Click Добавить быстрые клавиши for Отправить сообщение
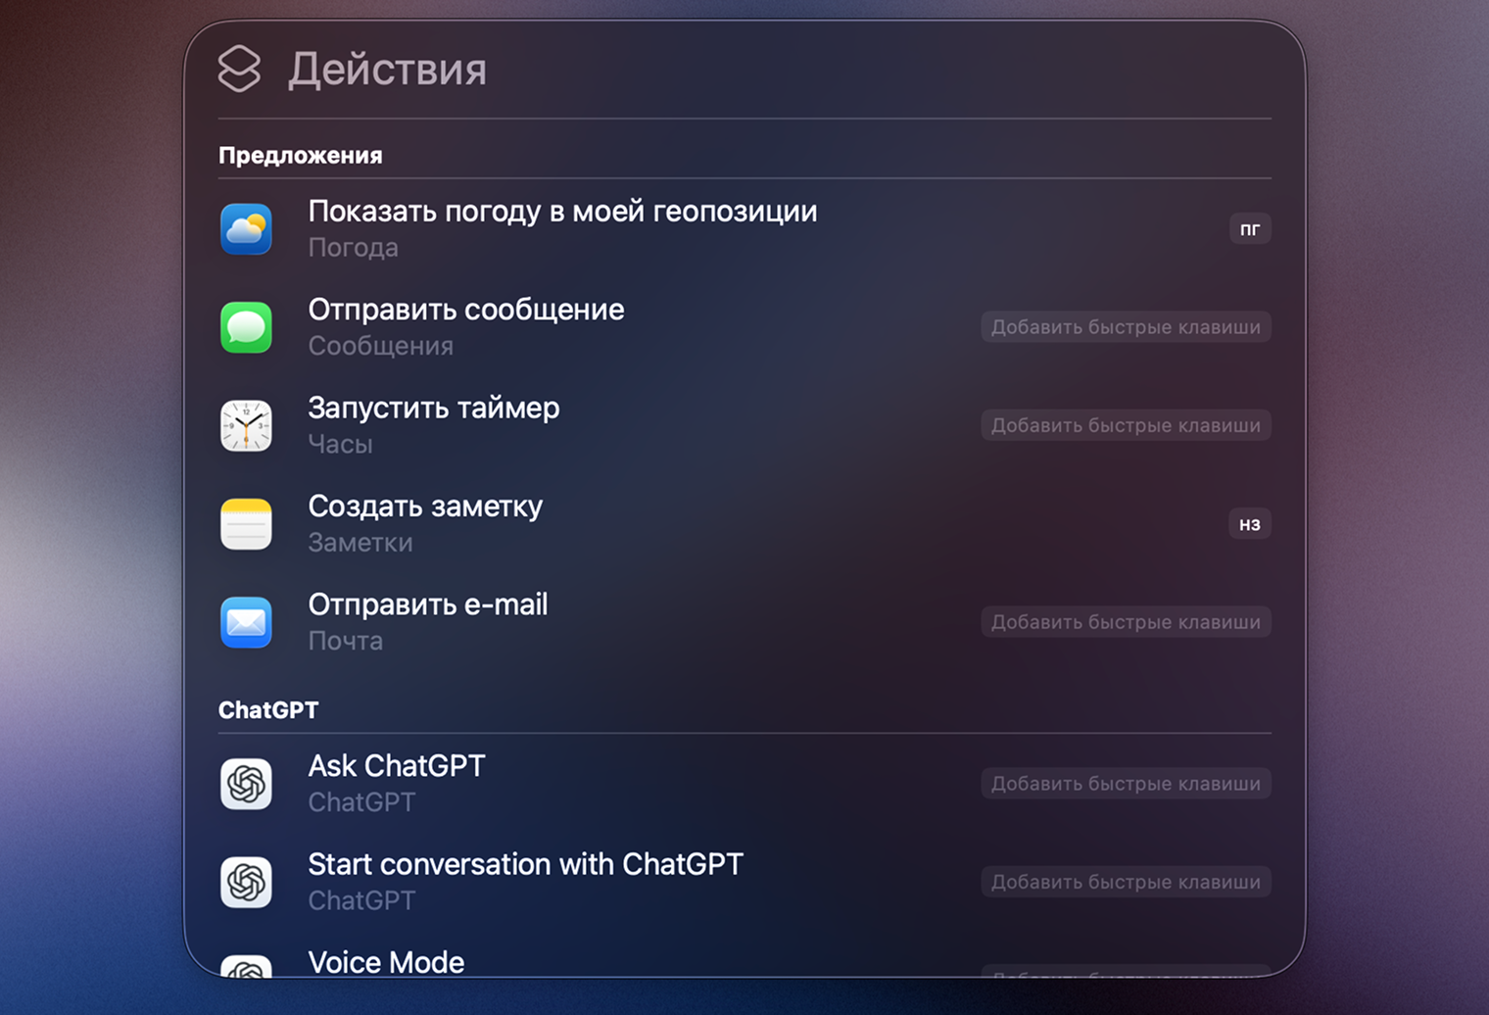This screenshot has height=1015, width=1489. [1125, 326]
